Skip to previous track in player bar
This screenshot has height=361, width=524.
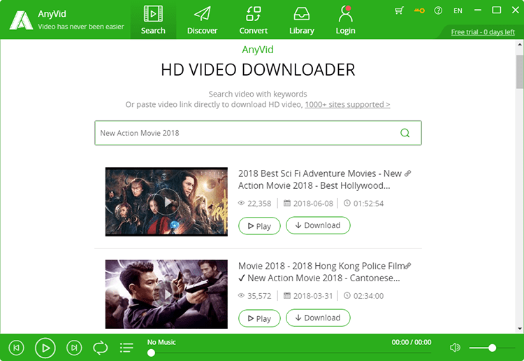pyautogui.click(x=16, y=348)
